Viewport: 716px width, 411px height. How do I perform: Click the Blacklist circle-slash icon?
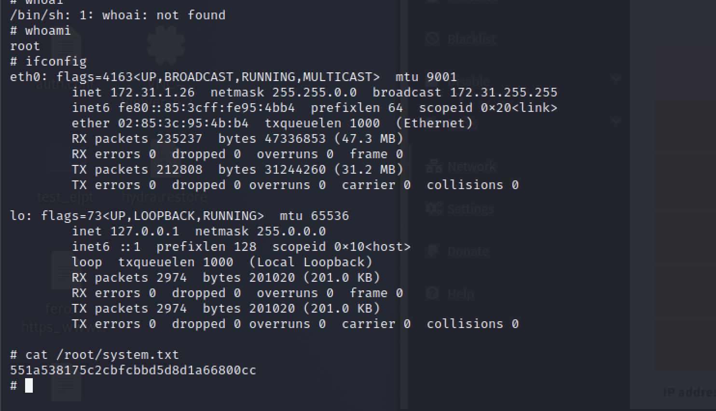(x=432, y=39)
